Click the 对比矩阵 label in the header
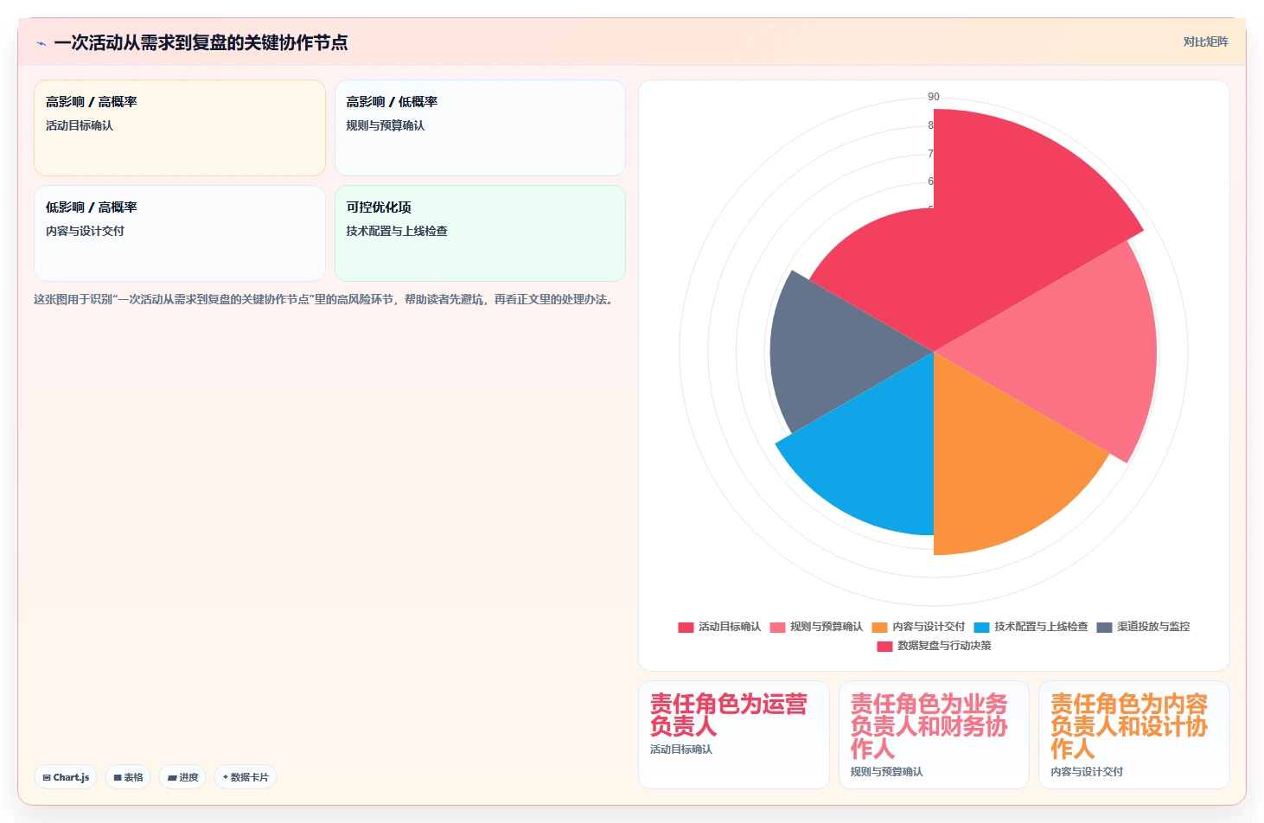This screenshot has height=823, width=1264. tap(1205, 41)
